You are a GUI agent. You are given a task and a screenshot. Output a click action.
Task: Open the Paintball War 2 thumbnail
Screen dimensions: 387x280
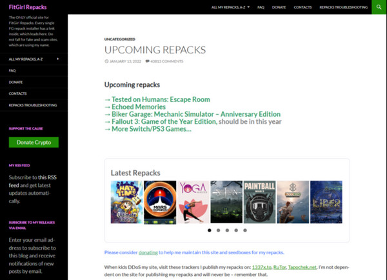click(x=260, y=202)
